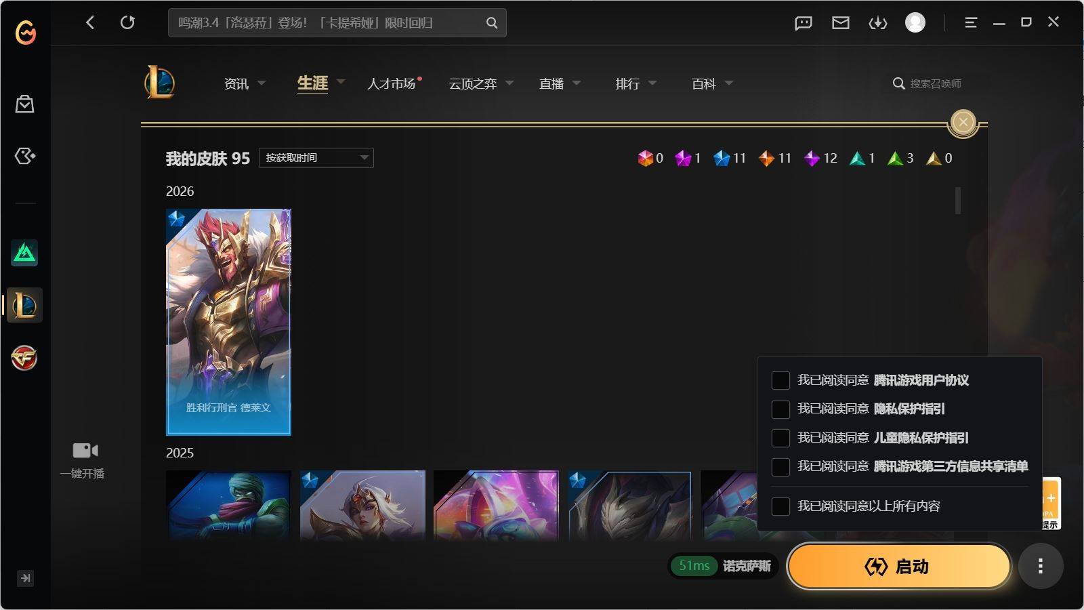Screen dimensions: 1084x610
Task: Open the 直播 tab
Action: [551, 83]
